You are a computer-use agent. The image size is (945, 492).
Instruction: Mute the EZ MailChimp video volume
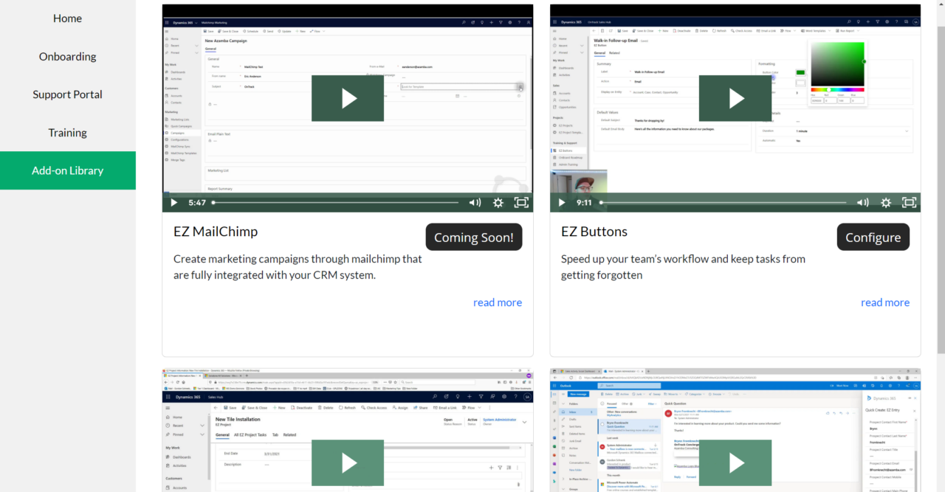coord(475,202)
